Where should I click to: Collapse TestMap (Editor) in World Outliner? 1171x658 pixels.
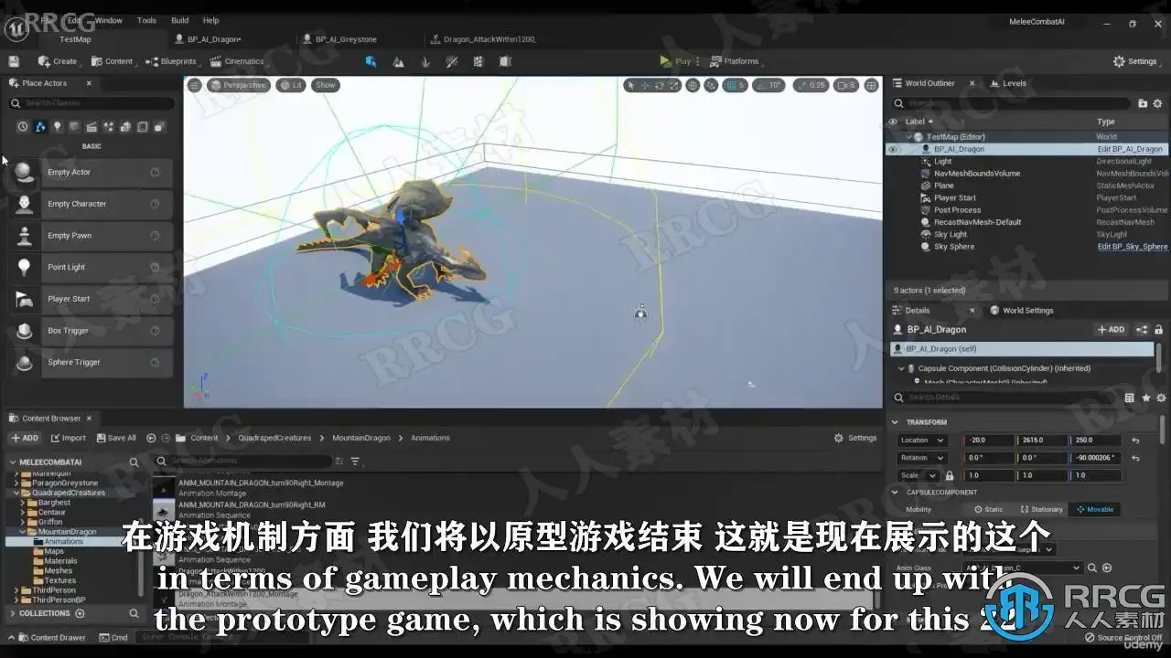click(x=909, y=137)
